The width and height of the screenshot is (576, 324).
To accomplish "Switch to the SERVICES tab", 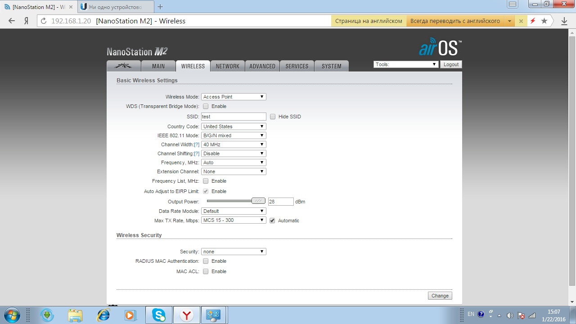I will (x=297, y=66).
